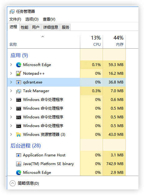144x195 pixels.
Task: Open the 文件(F) menu
Action: coord(15,19)
